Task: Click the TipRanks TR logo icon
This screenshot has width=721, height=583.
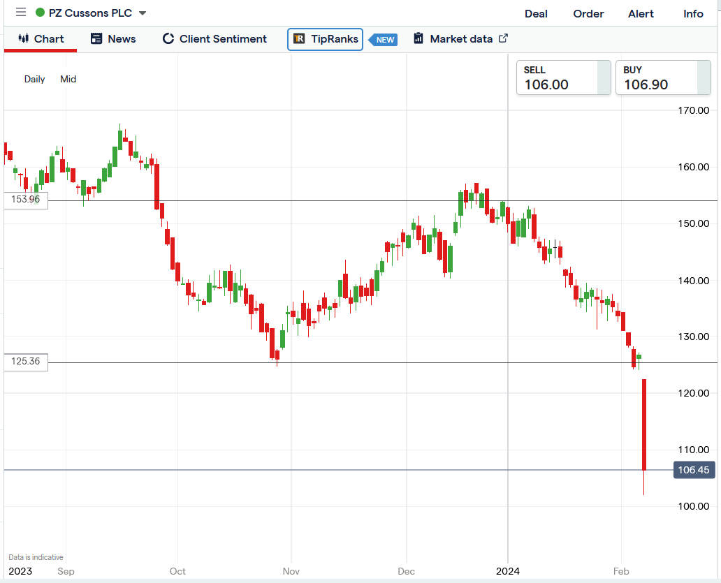Action: [x=299, y=38]
